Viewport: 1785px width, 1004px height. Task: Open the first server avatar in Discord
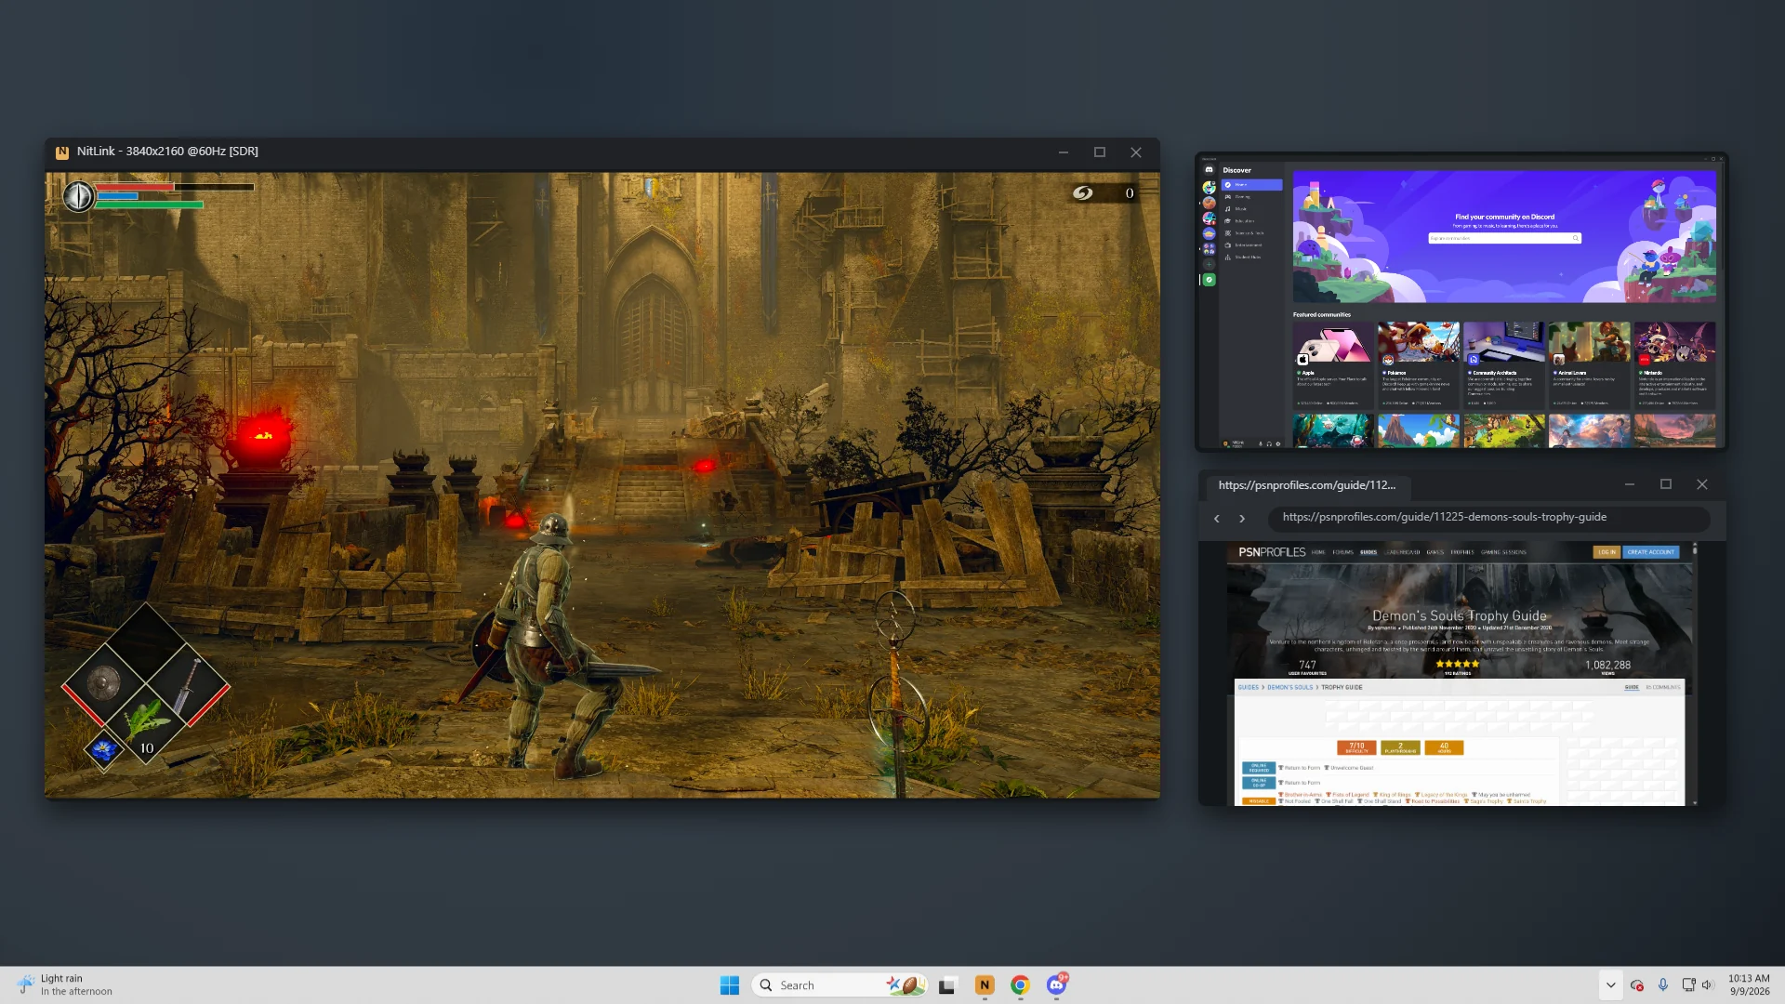[1209, 188]
